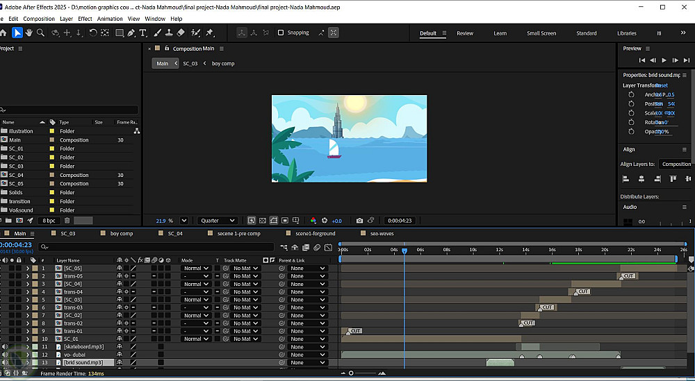Enable the Snapping checkbox
Image resolution: width=695 pixels, height=381 pixels.
tap(281, 33)
